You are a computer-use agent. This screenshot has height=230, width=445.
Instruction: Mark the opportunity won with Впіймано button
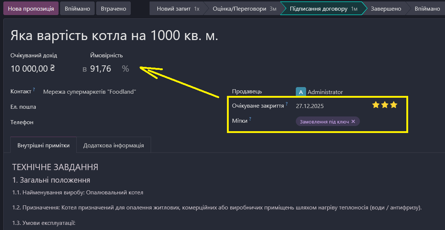coord(77,8)
